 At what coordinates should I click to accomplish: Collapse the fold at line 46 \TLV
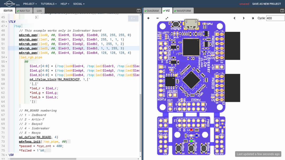point(6,22)
